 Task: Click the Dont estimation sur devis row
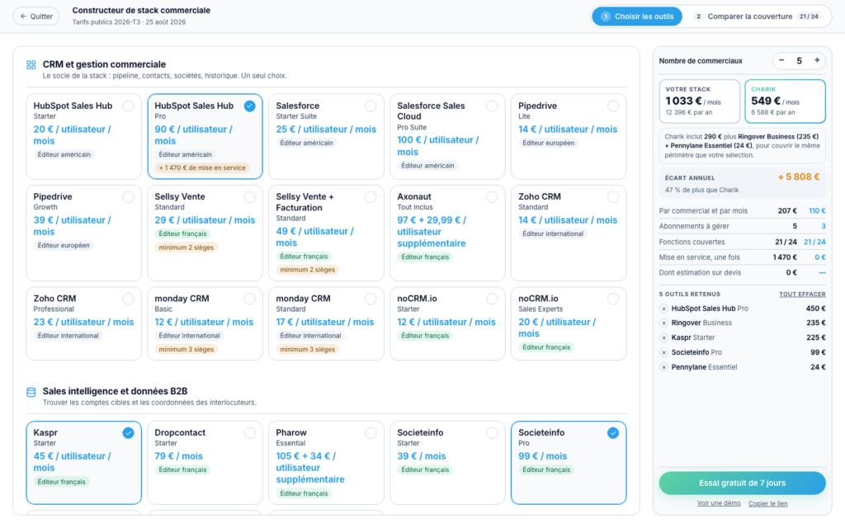click(742, 272)
